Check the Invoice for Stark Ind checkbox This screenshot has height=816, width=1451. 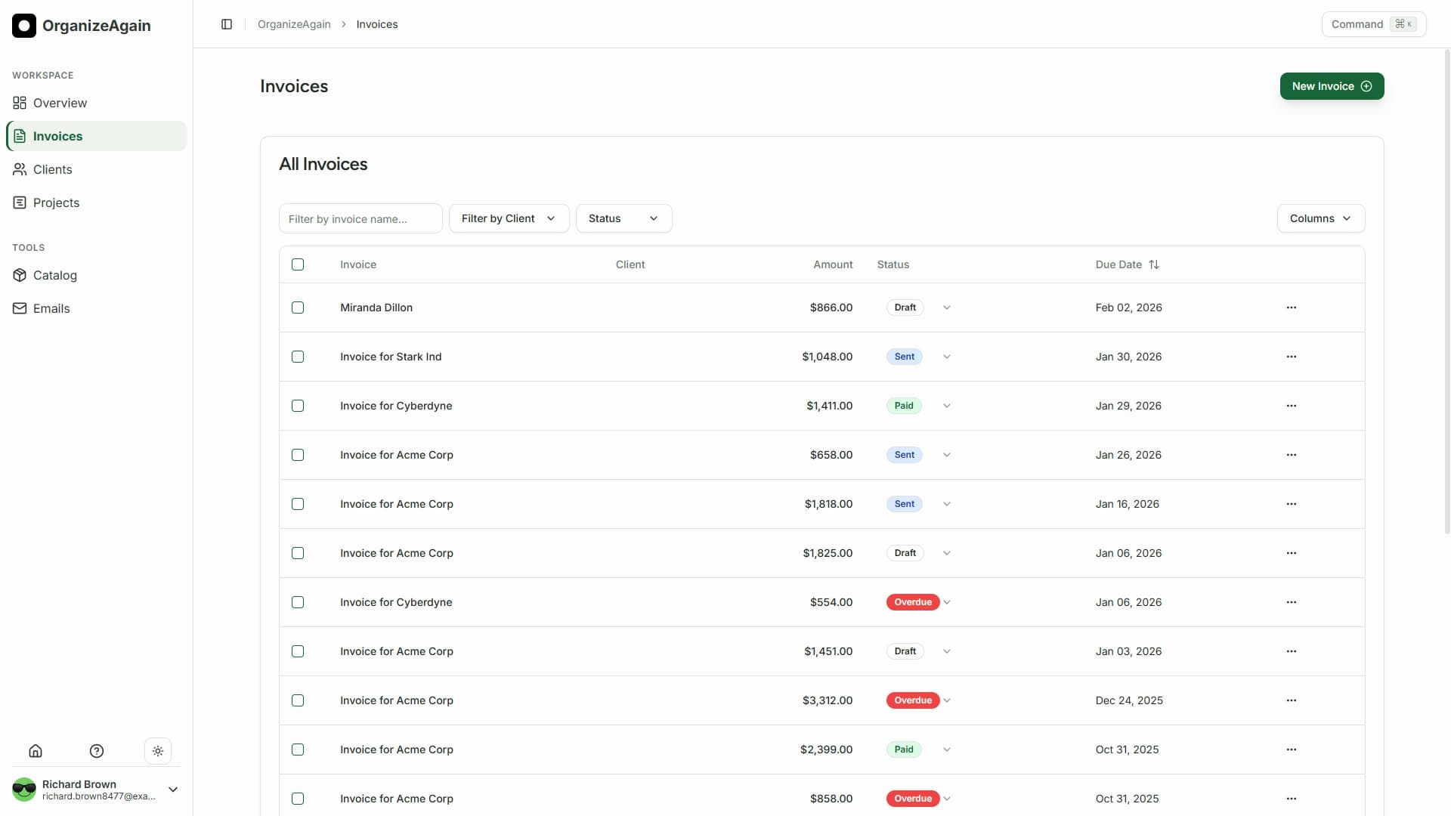click(297, 357)
